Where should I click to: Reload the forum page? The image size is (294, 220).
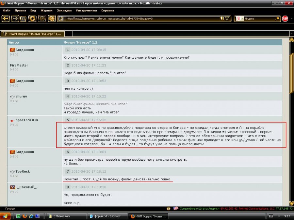coord(32,19)
